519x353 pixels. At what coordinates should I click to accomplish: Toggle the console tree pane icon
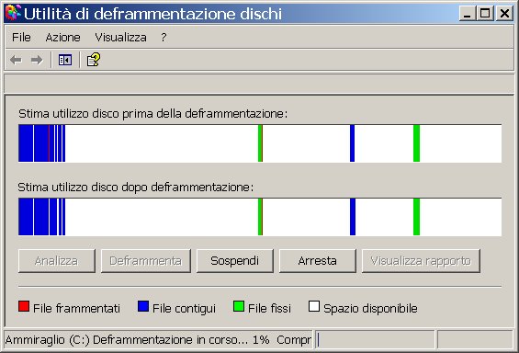[65, 61]
